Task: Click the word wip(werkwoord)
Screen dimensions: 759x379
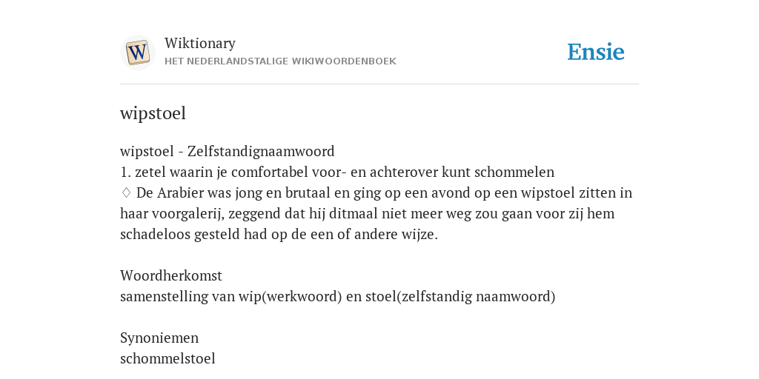Action: point(291,296)
